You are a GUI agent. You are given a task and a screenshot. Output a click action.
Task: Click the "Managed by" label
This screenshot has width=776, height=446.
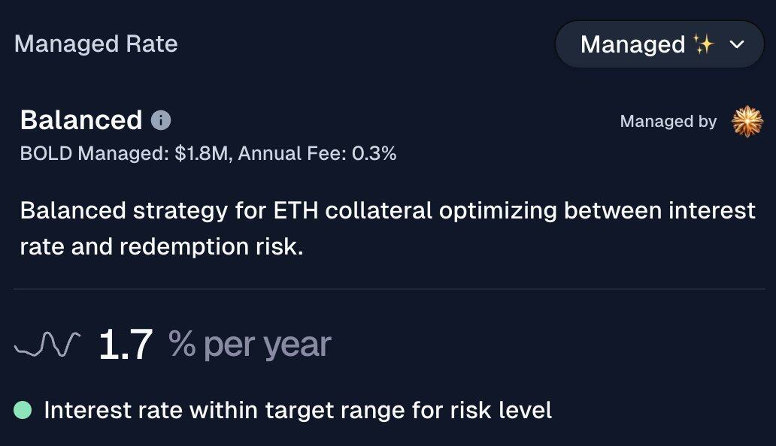coord(668,121)
